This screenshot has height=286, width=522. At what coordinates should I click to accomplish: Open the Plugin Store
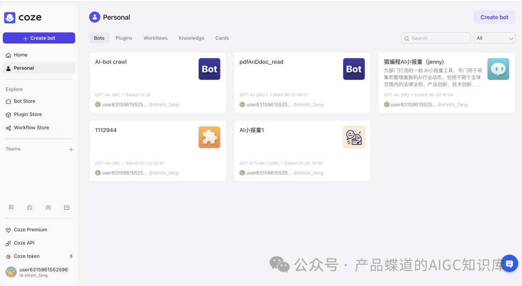point(39,114)
